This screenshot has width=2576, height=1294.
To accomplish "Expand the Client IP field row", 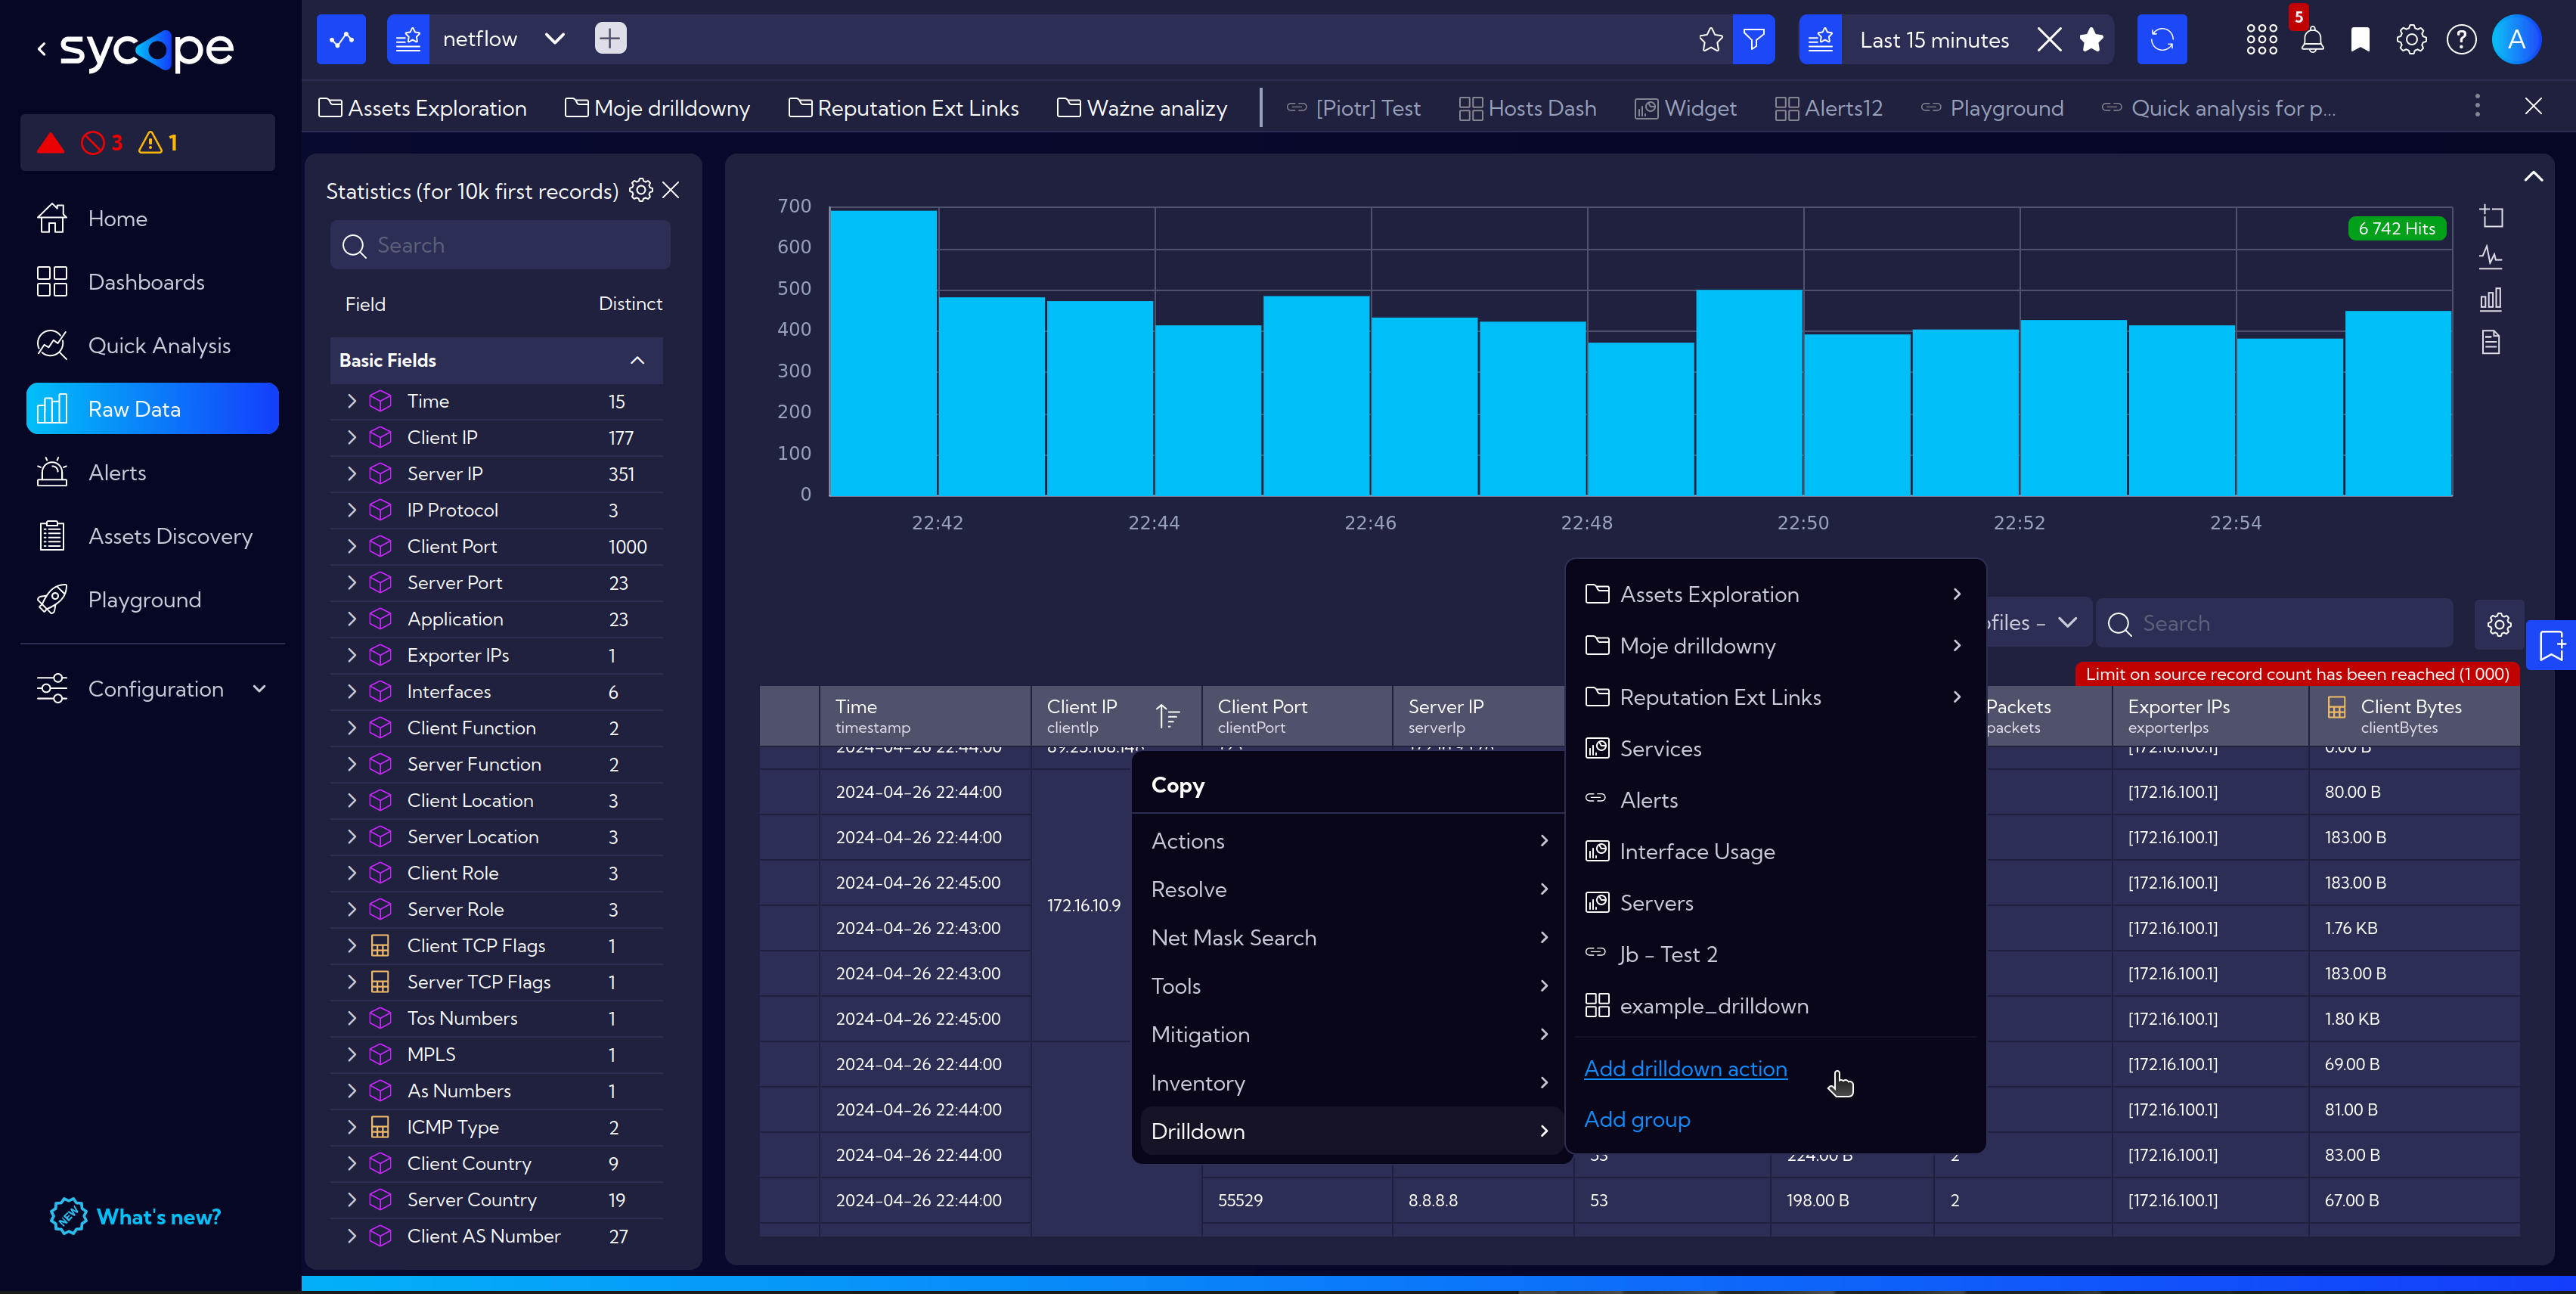I will [x=352, y=437].
